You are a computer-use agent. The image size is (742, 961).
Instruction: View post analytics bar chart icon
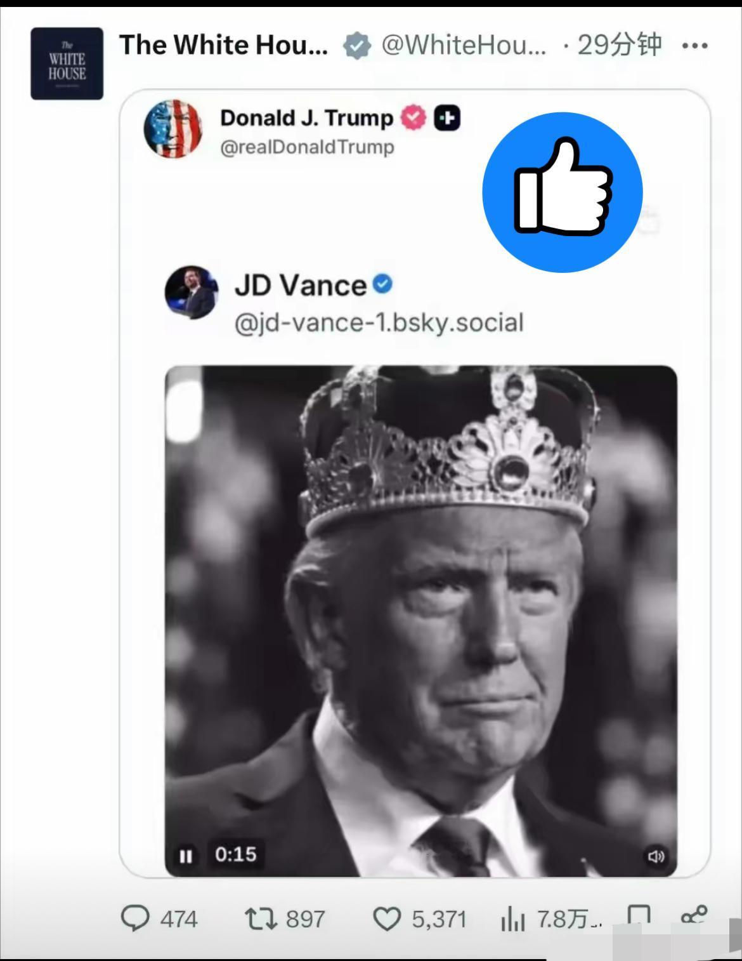point(512,918)
